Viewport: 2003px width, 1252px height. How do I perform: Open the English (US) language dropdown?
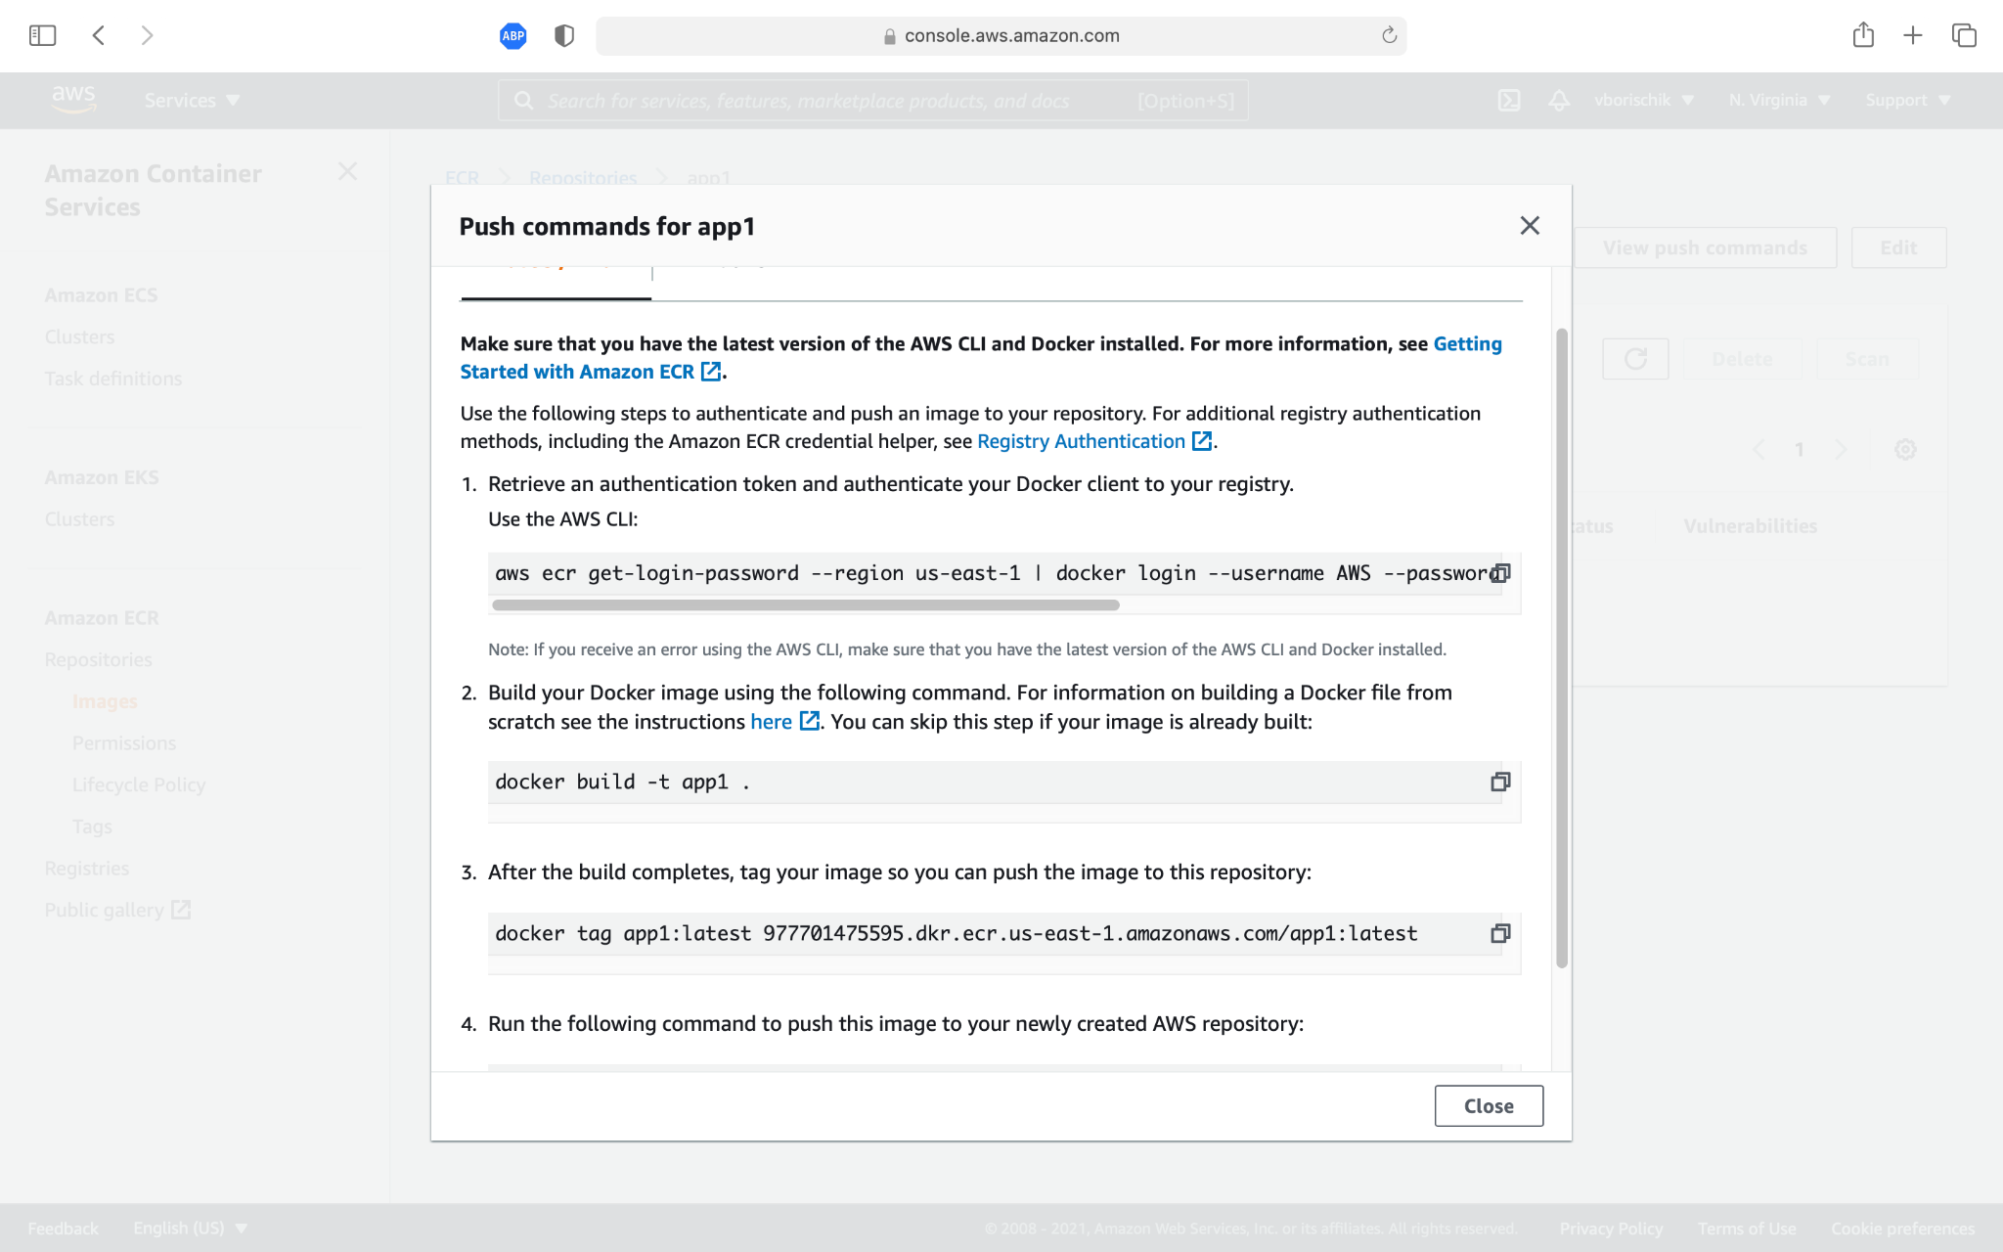click(191, 1229)
